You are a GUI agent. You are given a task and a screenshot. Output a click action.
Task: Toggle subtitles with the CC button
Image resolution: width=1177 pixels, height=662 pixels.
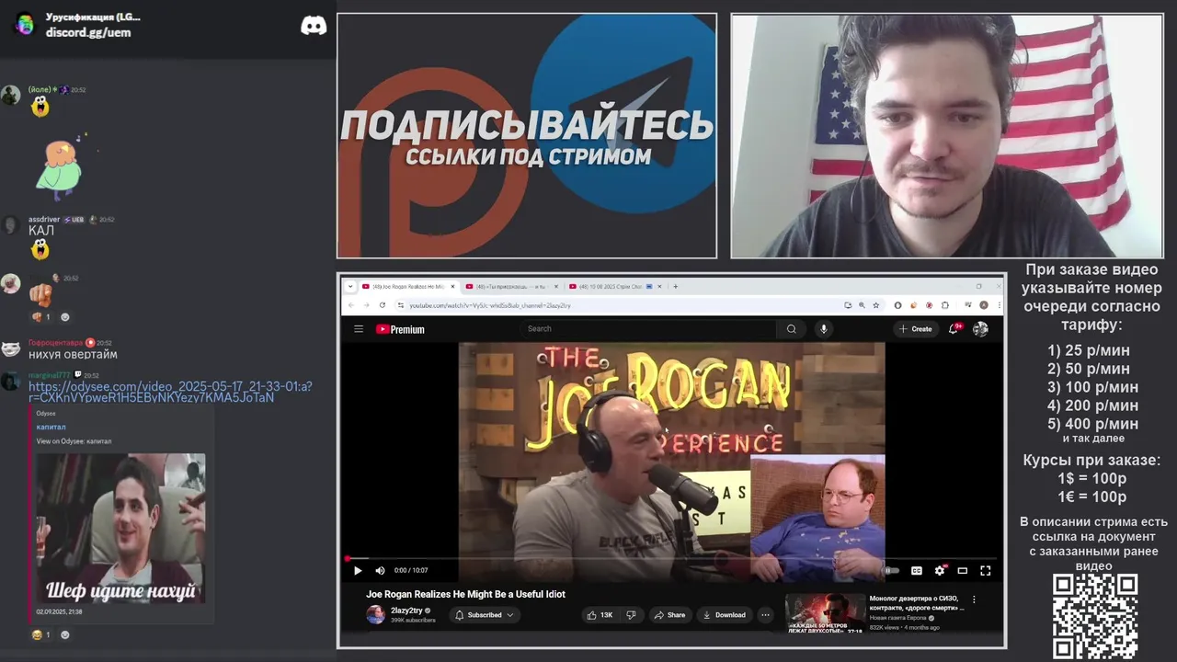pyautogui.click(x=917, y=570)
